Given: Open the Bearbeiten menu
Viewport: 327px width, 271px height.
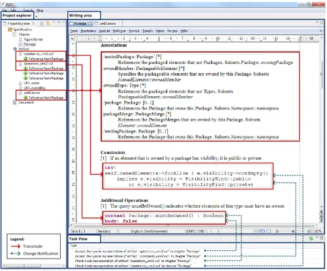Looking at the screenshot, I should pos(88,31).
